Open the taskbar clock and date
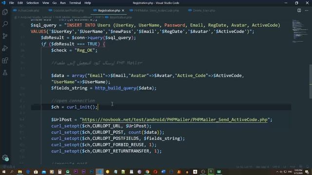The width and height of the screenshot is (312, 175). tap(298, 172)
